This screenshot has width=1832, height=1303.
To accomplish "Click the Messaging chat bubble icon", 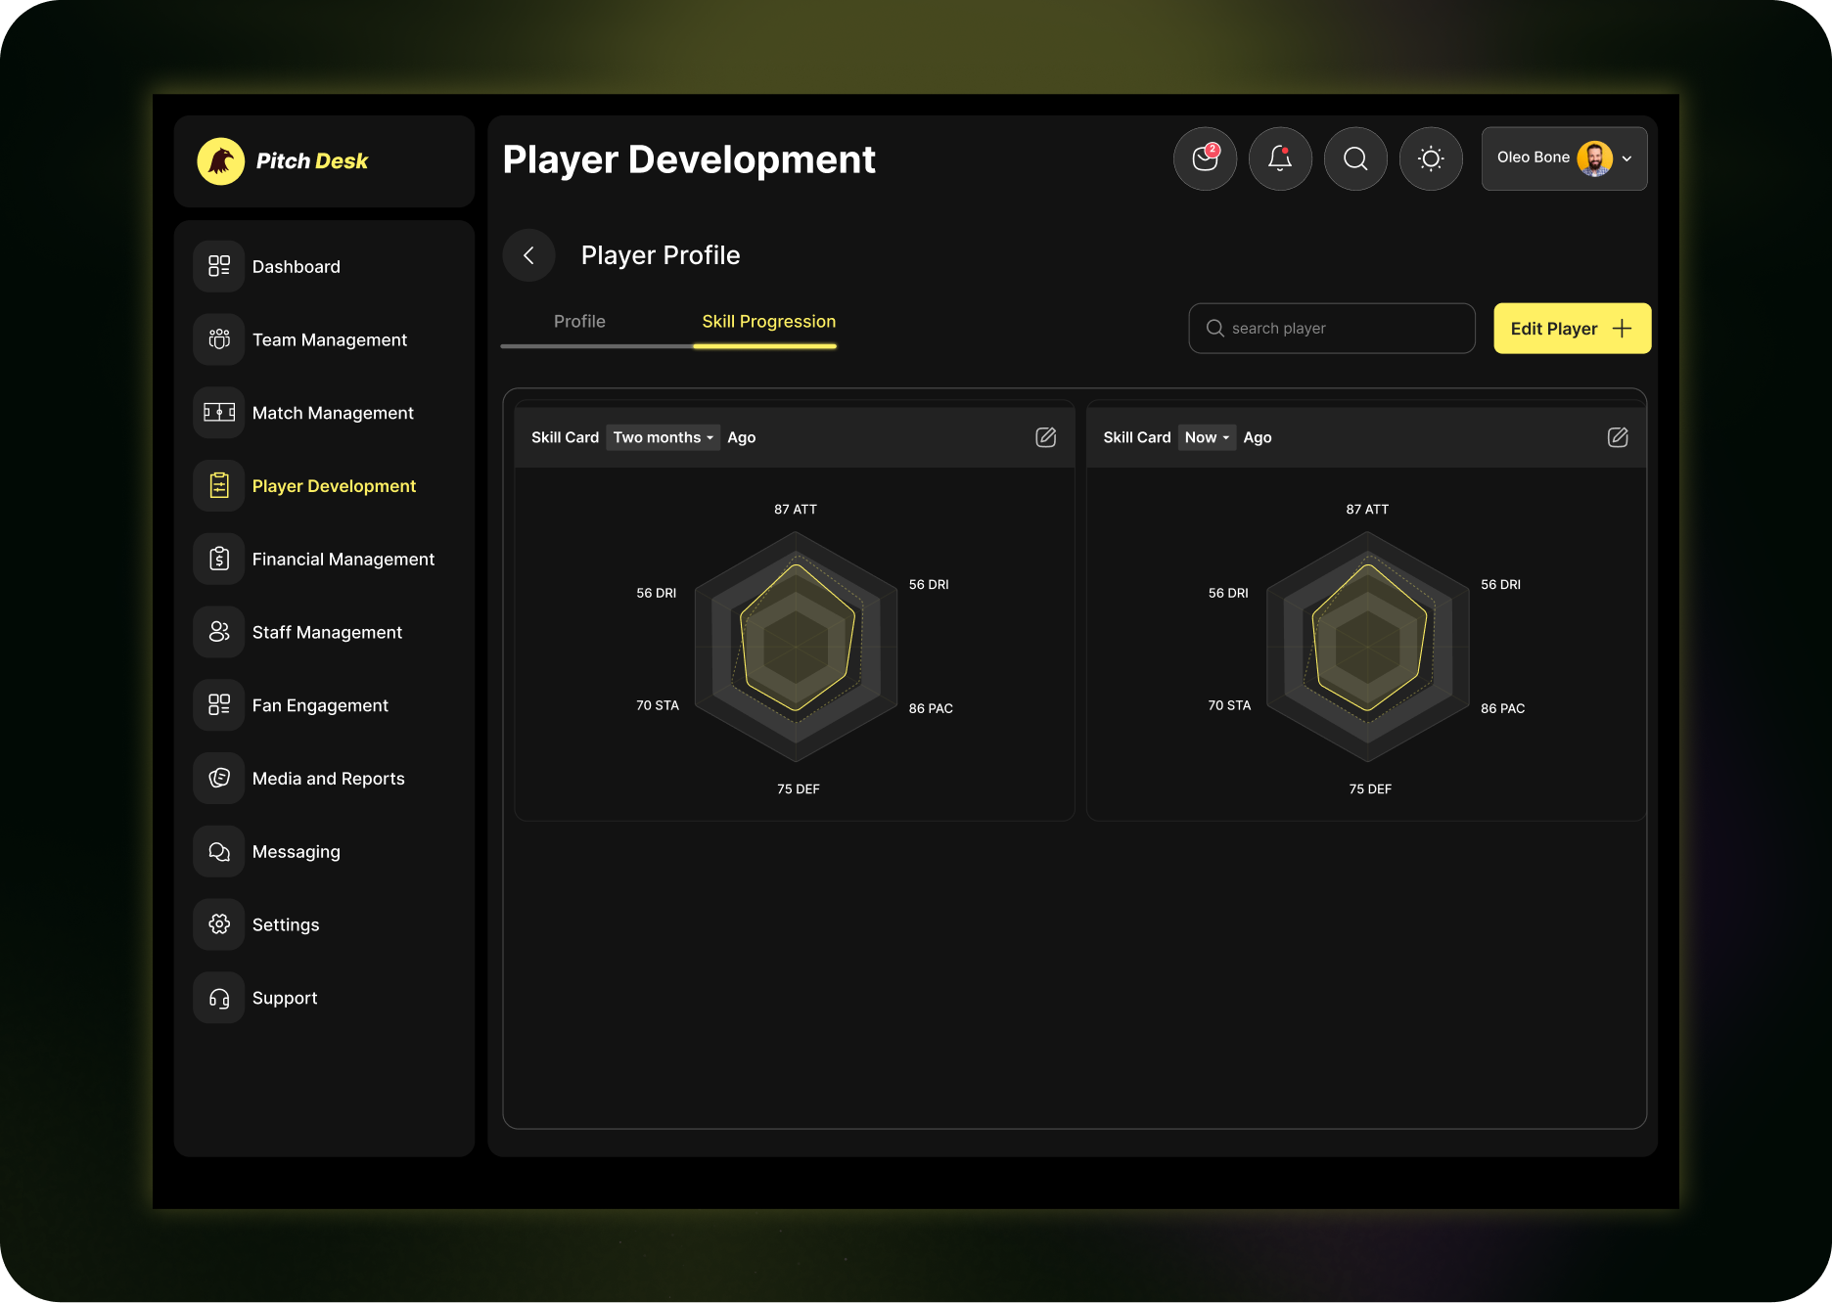I will pos(219,852).
